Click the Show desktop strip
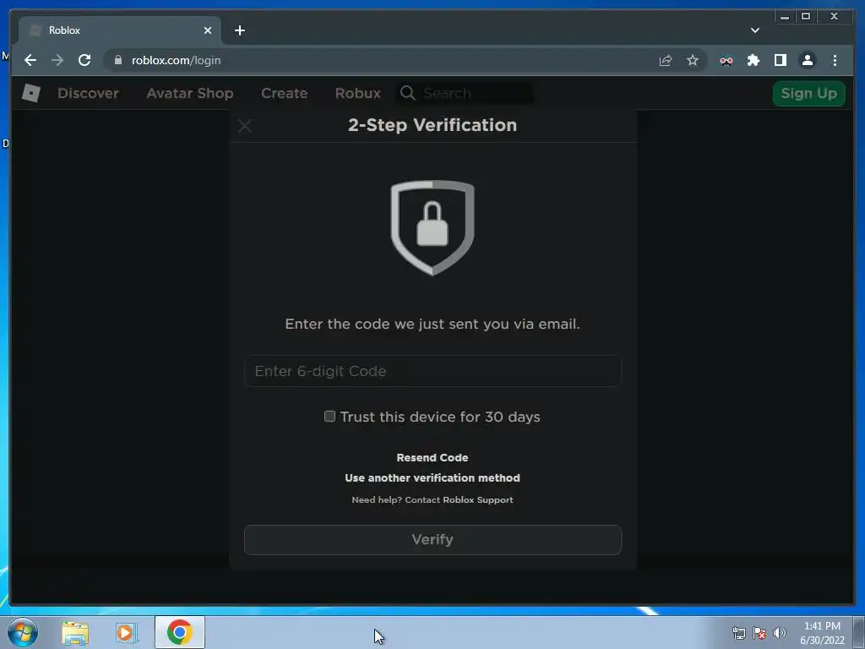 coord(859,632)
